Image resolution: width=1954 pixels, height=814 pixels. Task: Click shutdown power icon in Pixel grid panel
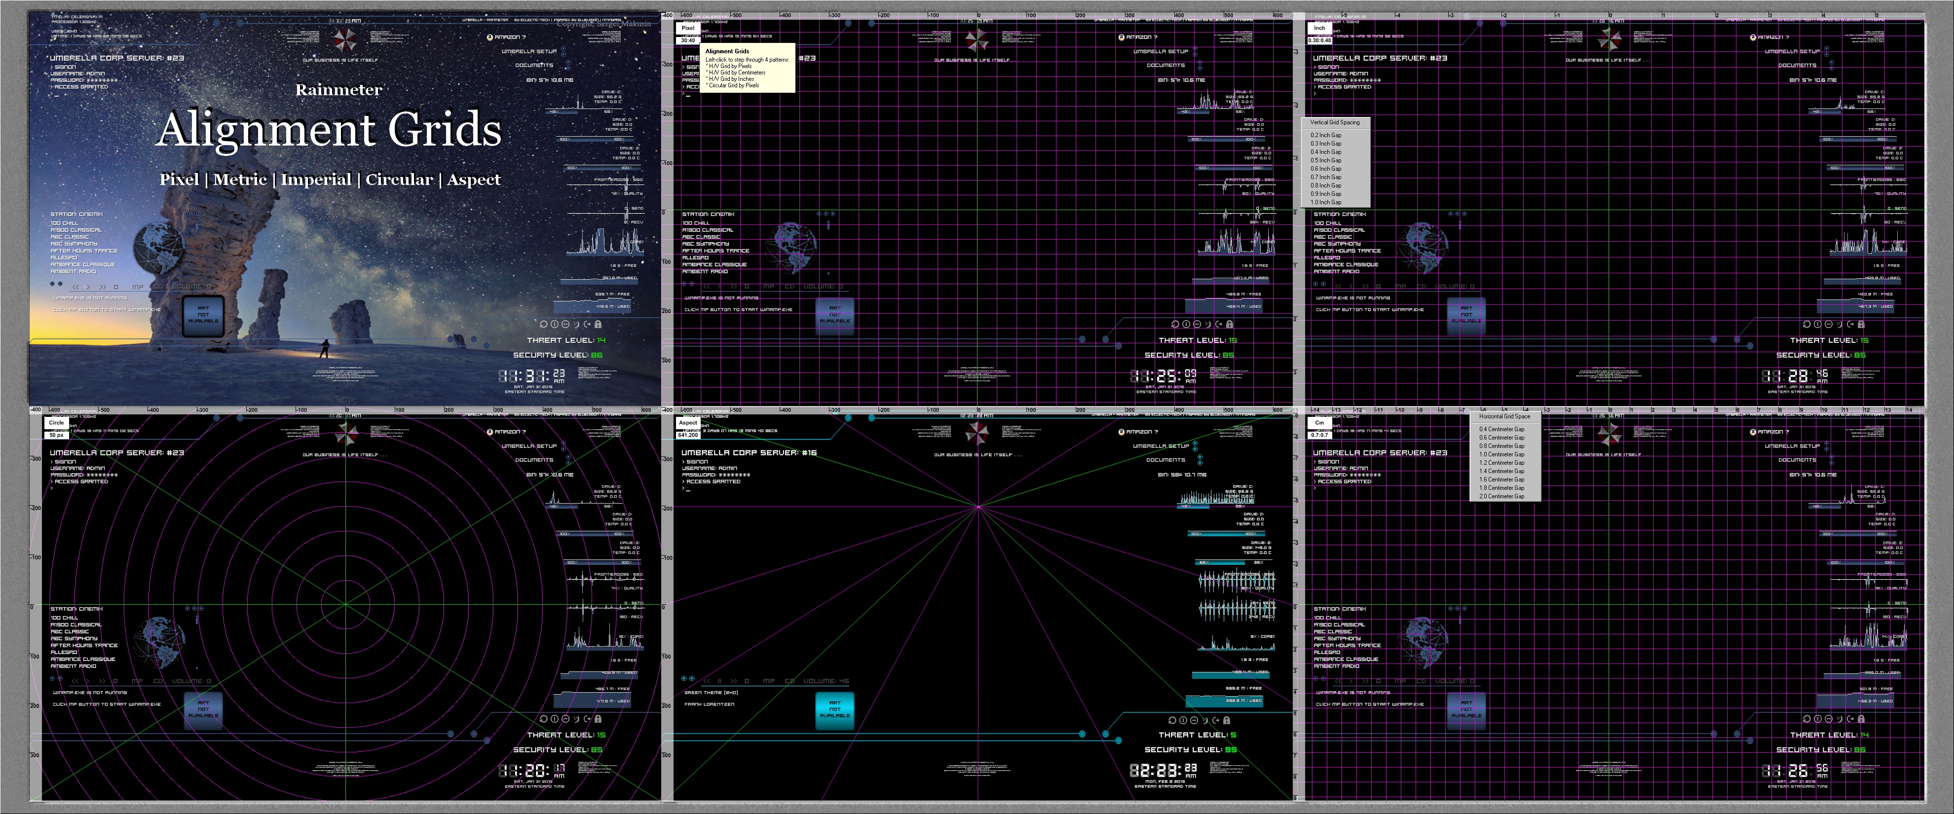point(1186,324)
